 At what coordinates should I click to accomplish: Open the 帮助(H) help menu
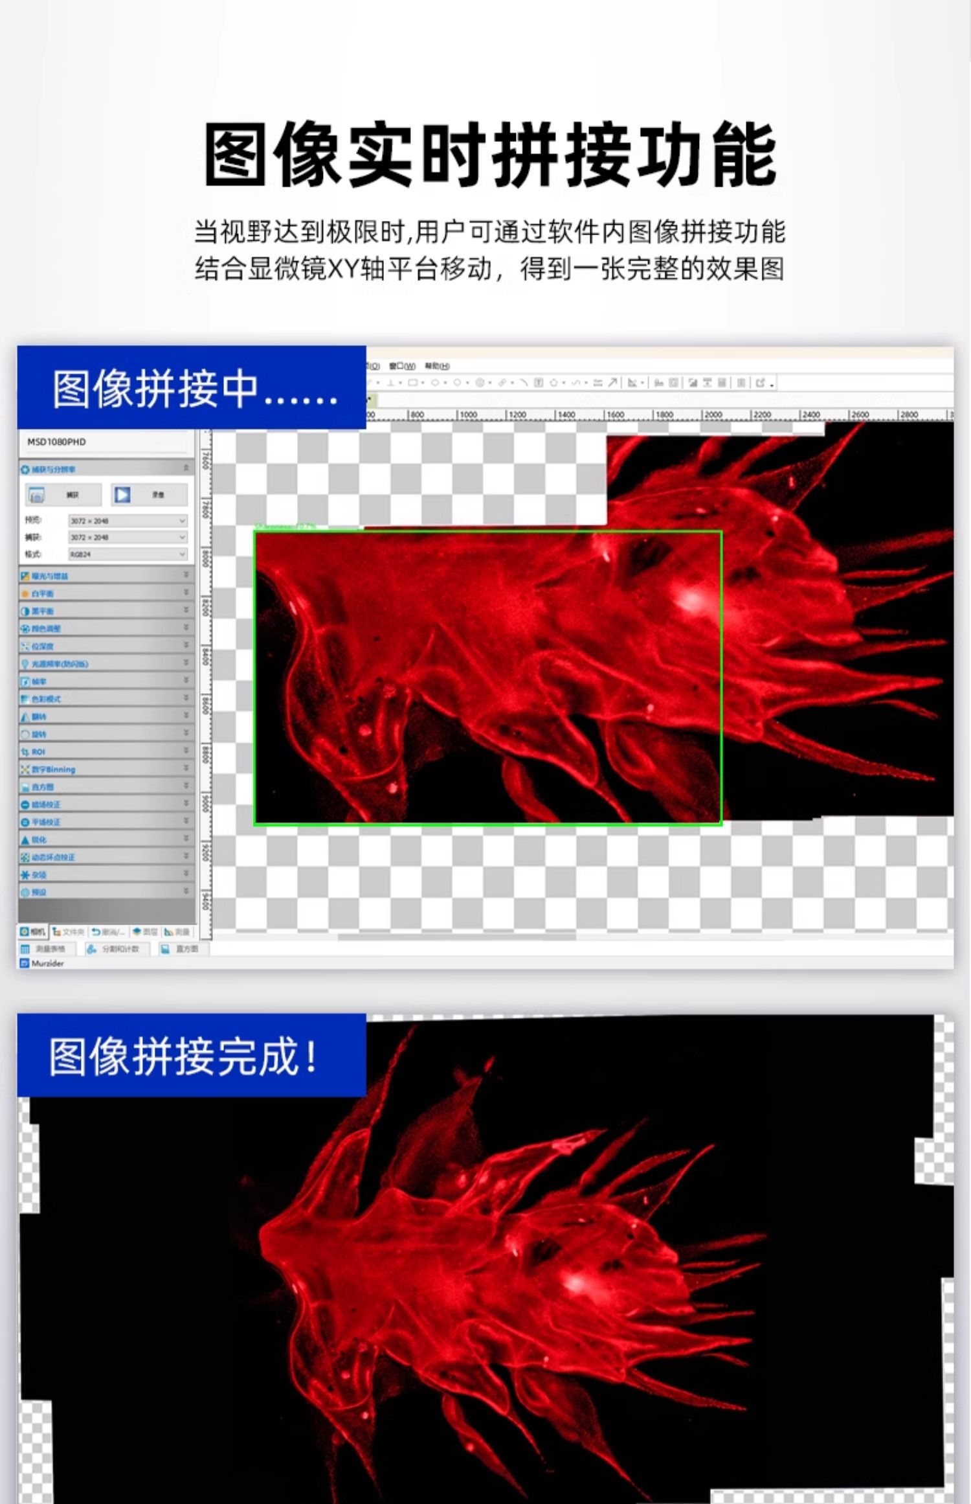(x=437, y=366)
